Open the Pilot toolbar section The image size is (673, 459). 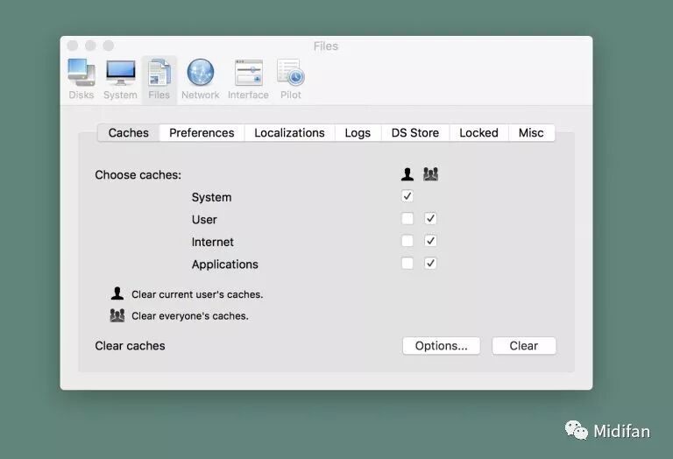coord(291,80)
